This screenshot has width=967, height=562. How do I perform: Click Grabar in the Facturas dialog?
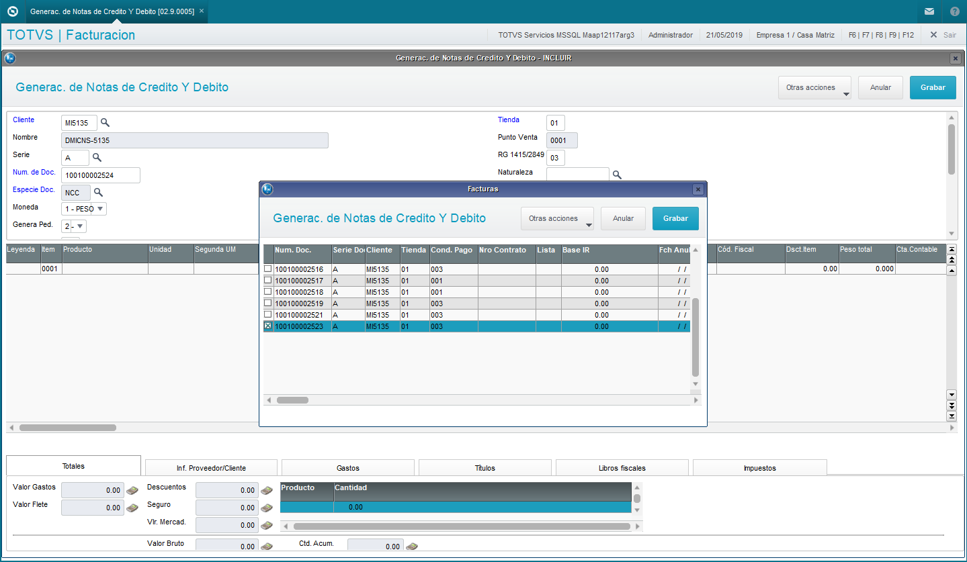click(x=675, y=219)
